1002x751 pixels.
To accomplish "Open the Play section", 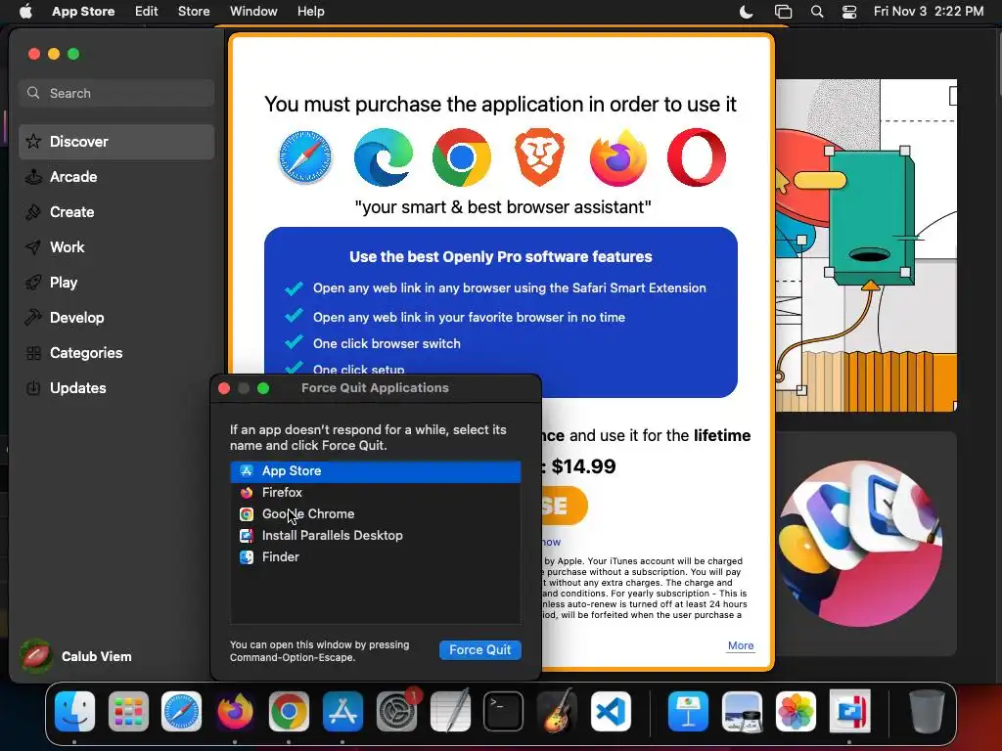I will click(116, 283).
